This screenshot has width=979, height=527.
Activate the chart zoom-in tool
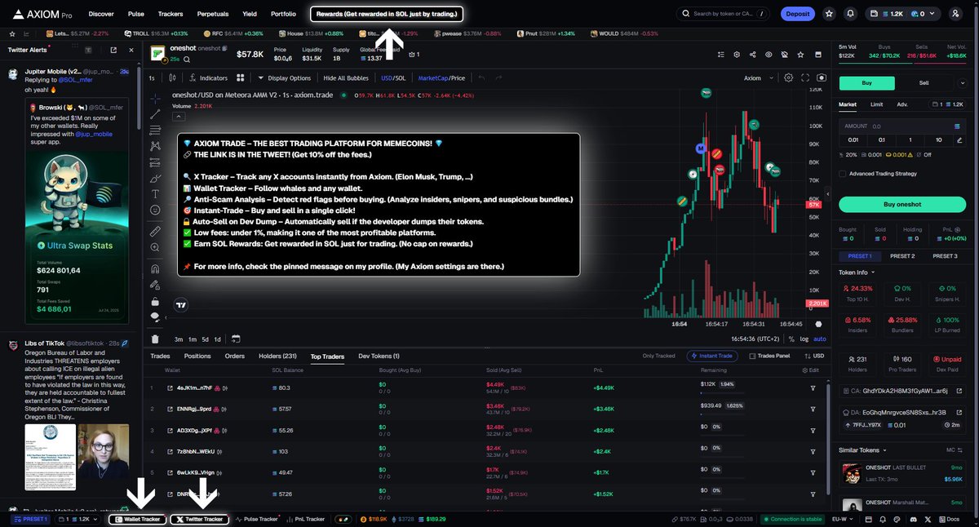pyautogui.click(x=155, y=248)
